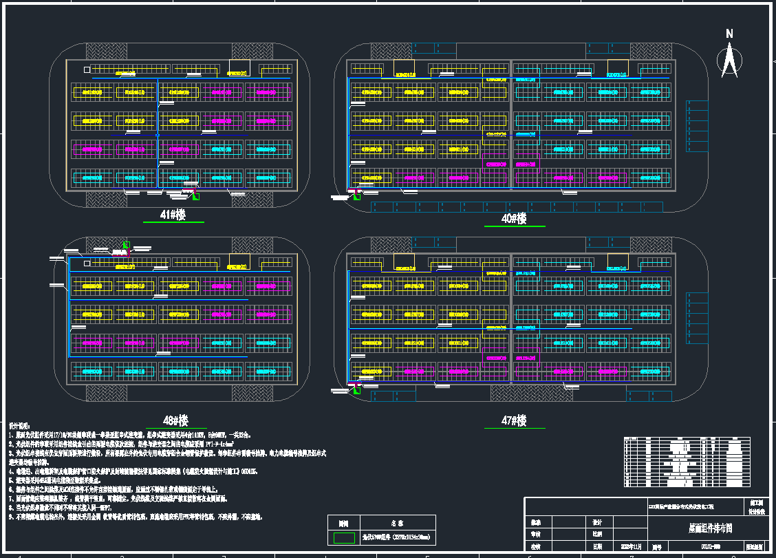Click the green inverter symbol at building 47 corner

click(356, 390)
